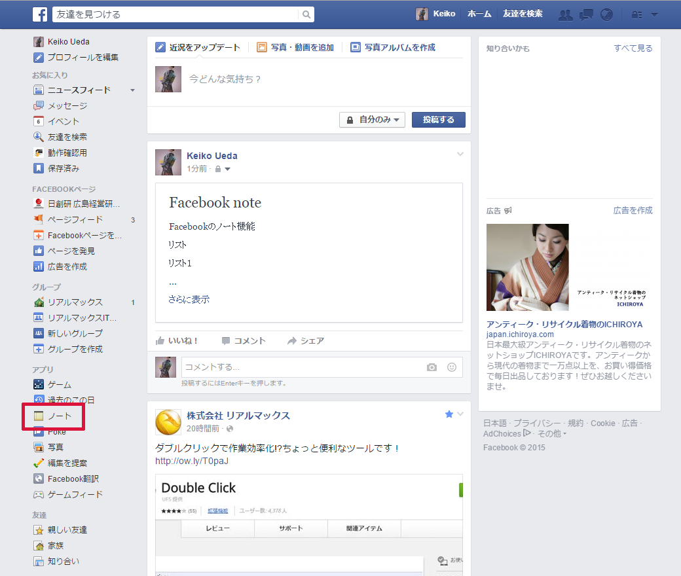Screen dimensions: 681x576
Task: Open メッセージ in sidebar
Action: click(60, 105)
